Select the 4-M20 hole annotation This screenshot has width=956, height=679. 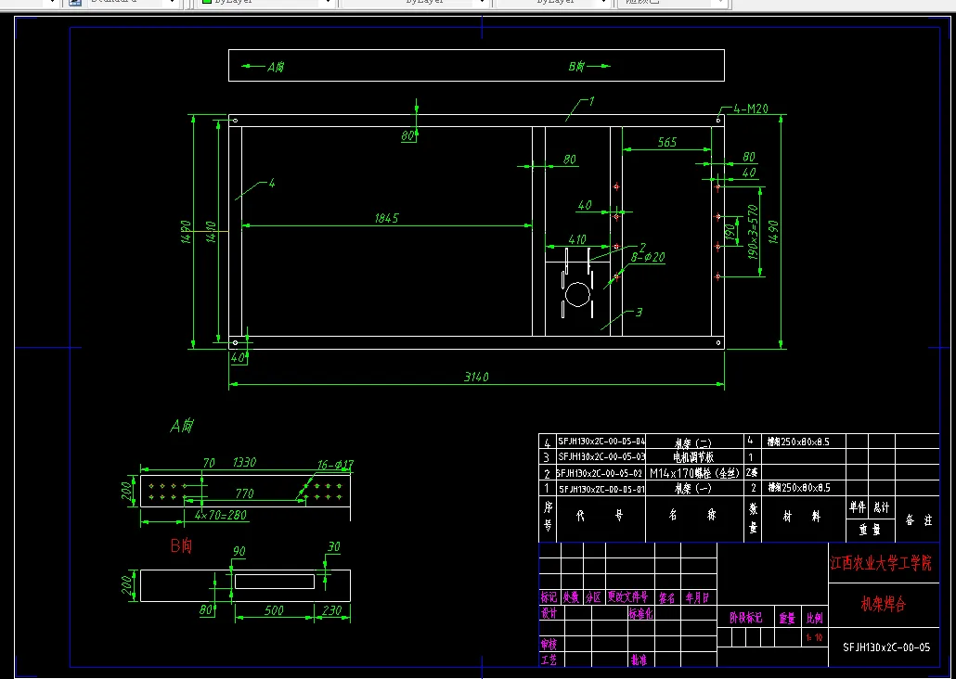751,109
